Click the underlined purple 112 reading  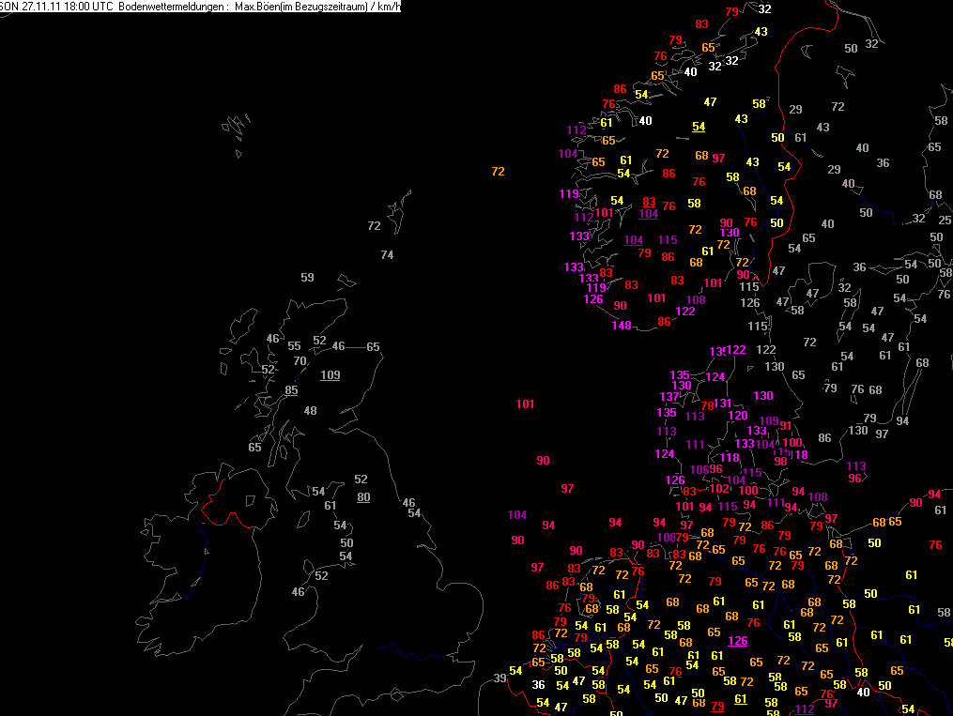coord(804,709)
